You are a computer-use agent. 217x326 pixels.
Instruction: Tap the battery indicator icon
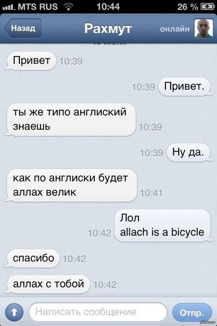(207, 7)
